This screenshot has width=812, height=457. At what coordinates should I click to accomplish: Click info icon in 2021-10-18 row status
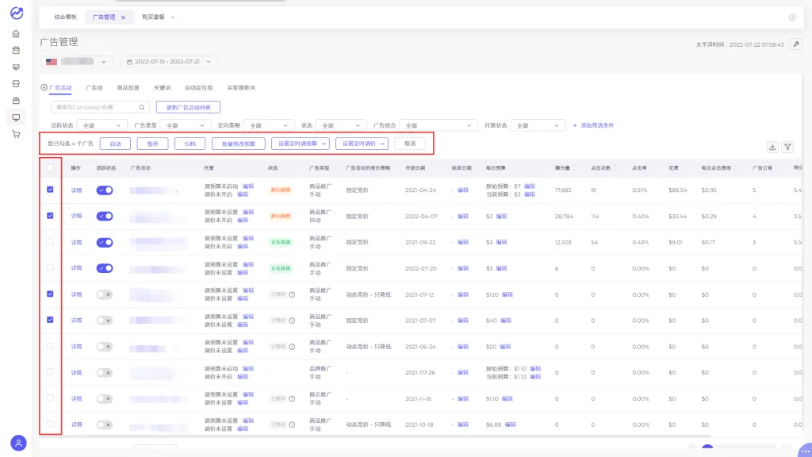coord(292,424)
